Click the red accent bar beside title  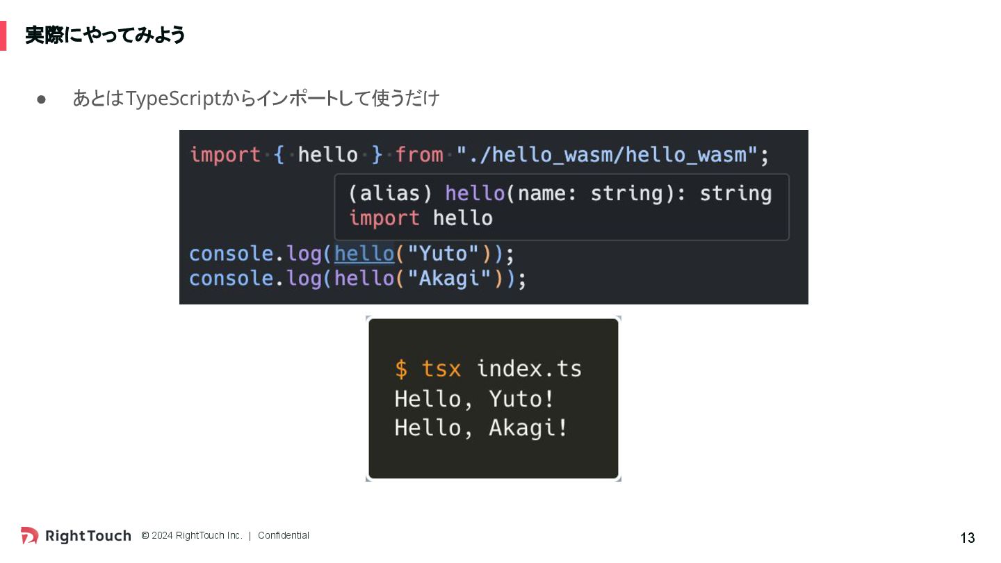point(3,35)
